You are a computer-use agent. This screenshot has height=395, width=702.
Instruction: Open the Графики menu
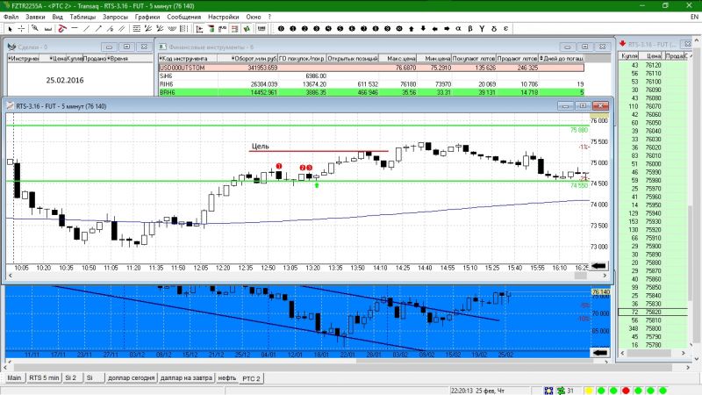point(147,17)
